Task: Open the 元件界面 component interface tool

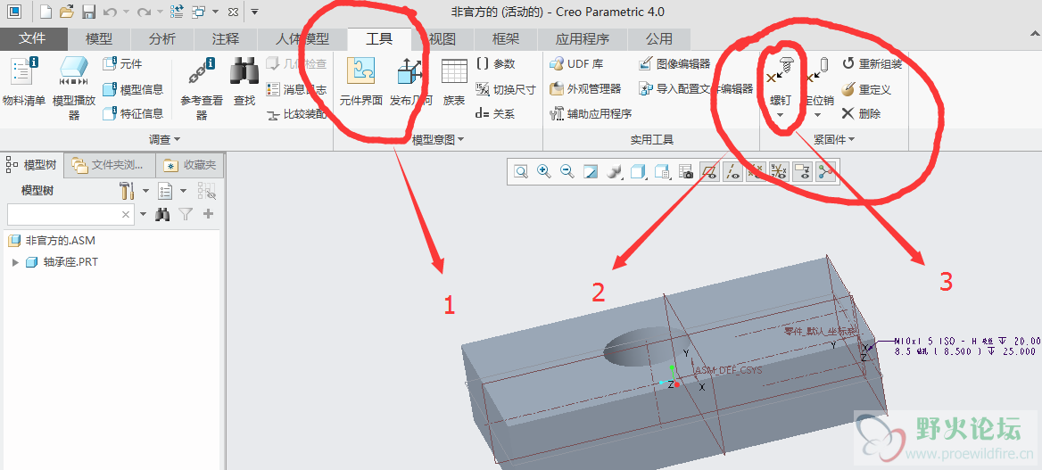Action: tap(360, 82)
